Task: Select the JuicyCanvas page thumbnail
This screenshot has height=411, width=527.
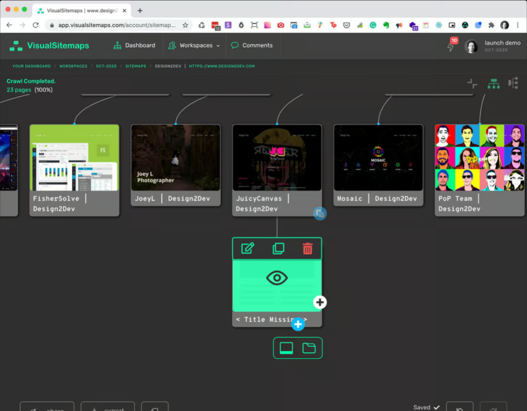Action: [x=277, y=157]
